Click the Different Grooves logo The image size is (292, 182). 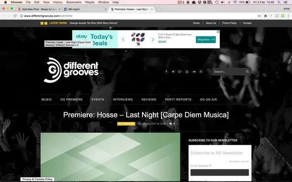tap(71, 70)
